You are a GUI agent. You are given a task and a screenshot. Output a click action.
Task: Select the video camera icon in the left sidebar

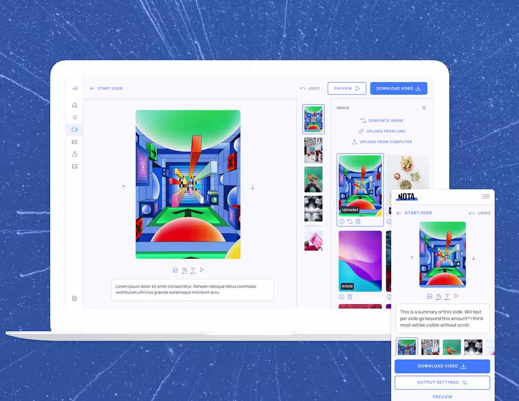click(74, 129)
